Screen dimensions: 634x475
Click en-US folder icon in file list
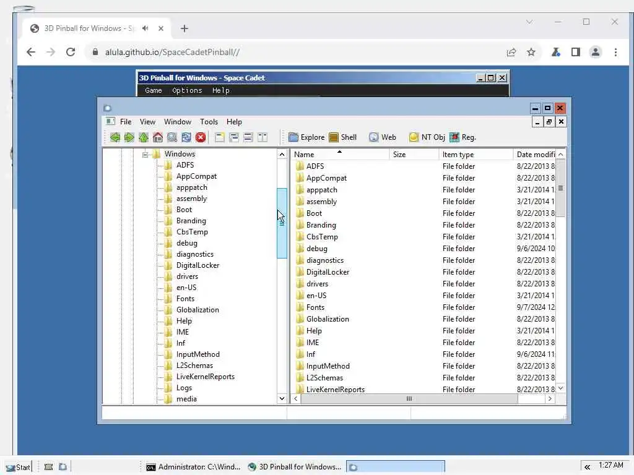pos(300,295)
